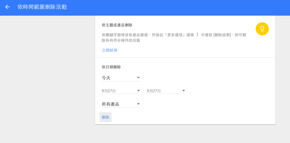Click the 依時間範圍刪除活動 page title
Screen dimensions: 290x143
pos(42,7)
